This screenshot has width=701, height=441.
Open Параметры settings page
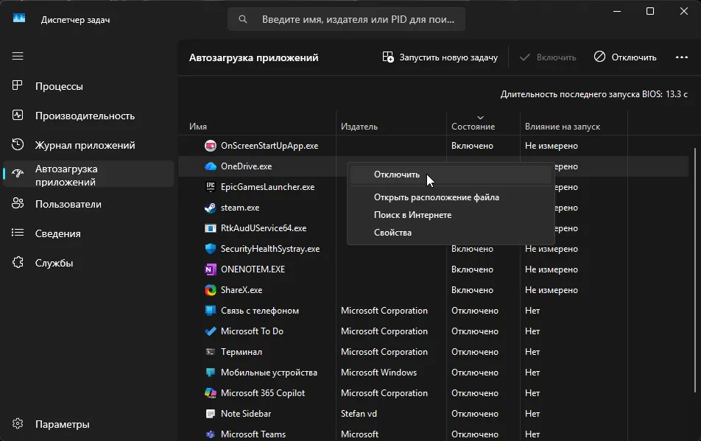[x=88, y=424]
